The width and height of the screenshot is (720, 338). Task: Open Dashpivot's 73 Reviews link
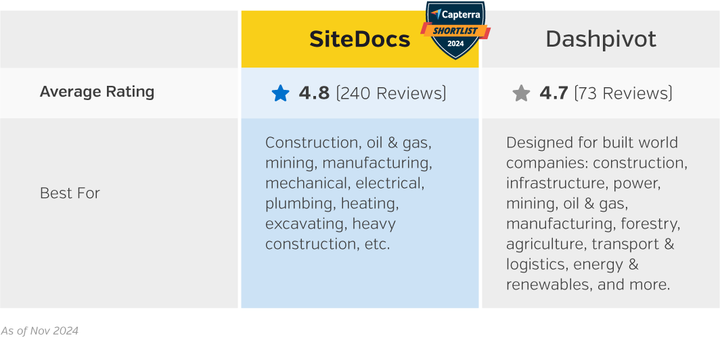coord(623,93)
